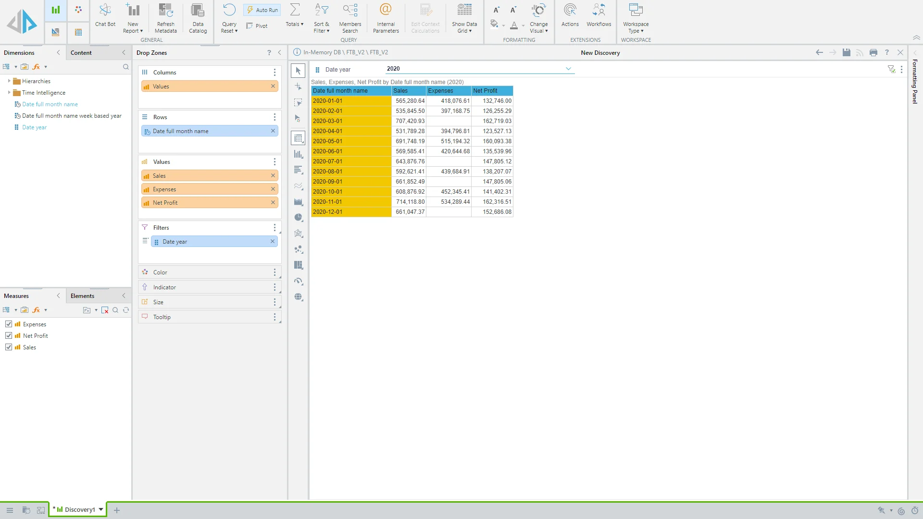Uncheck the Expenses measure checkbox
This screenshot has height=519, width=923.
click(x=9, y=324)
